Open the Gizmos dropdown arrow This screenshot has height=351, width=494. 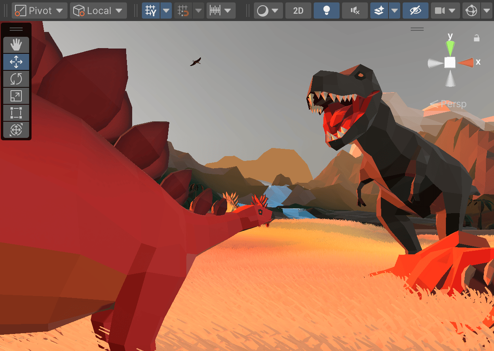point(487,11)
